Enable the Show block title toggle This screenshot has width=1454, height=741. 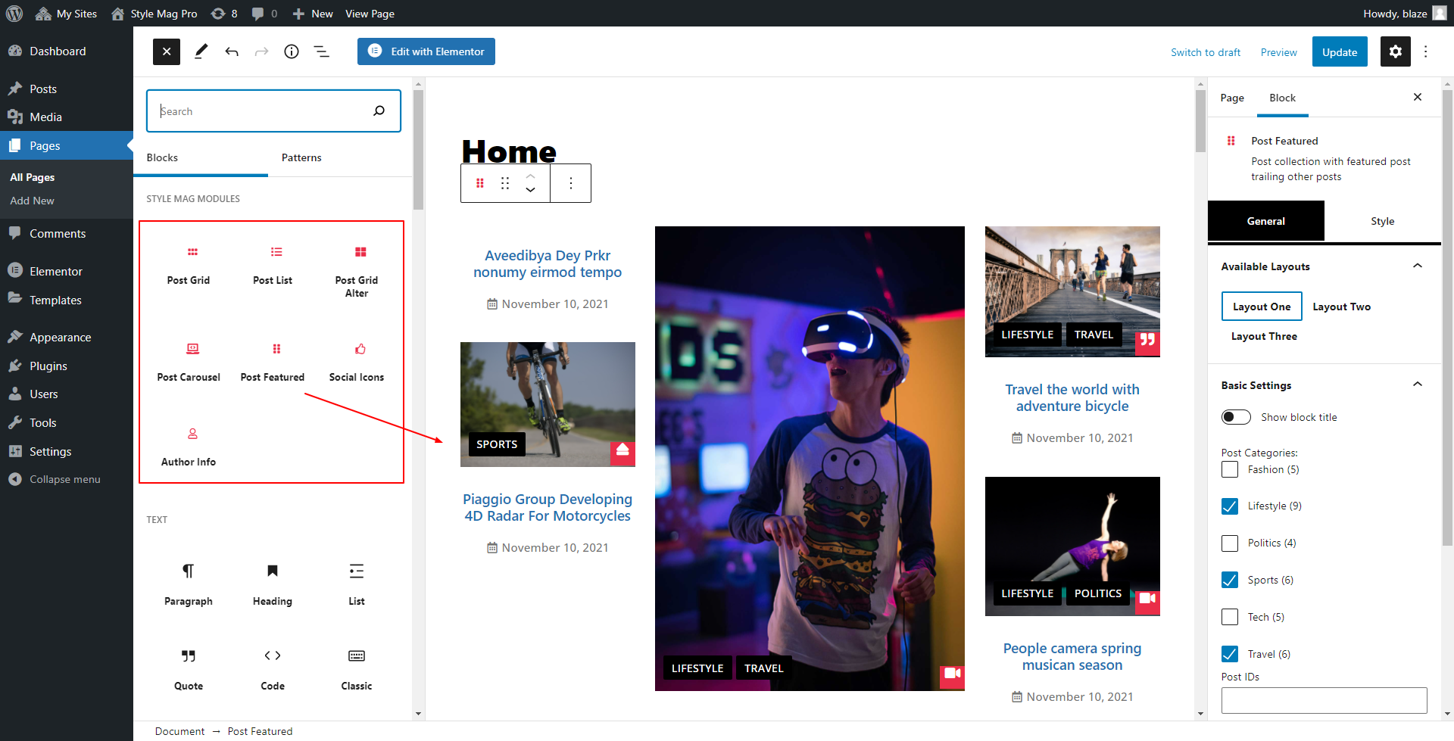tap(1236, 417)
